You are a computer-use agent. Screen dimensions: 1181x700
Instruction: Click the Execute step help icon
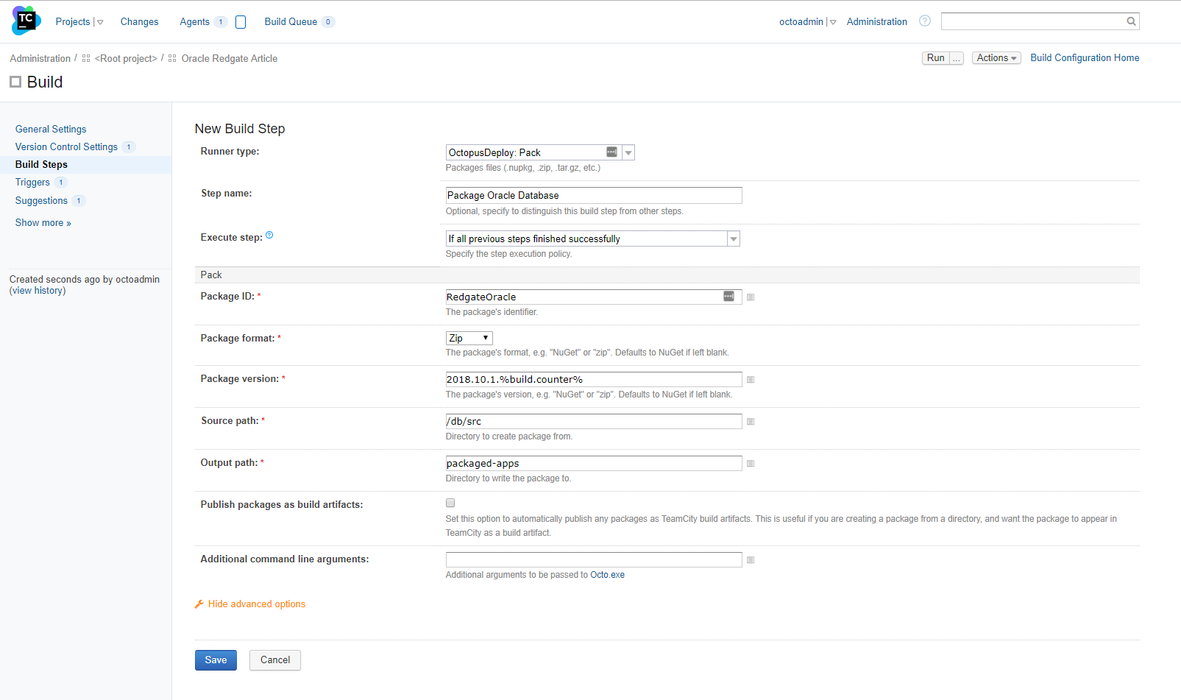[269, 236]
